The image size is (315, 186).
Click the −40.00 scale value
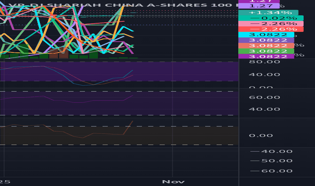pyautogui.click(x=271, y=151)
